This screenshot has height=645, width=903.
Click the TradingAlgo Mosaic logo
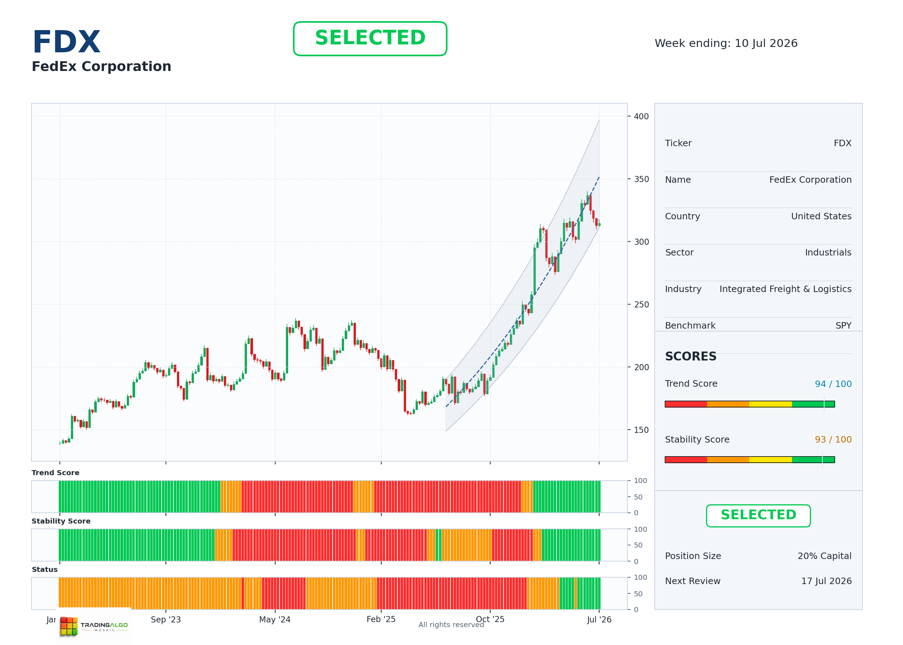click(x=94, y=626)
